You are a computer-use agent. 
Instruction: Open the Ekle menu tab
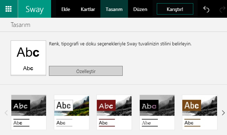point(66,10)
